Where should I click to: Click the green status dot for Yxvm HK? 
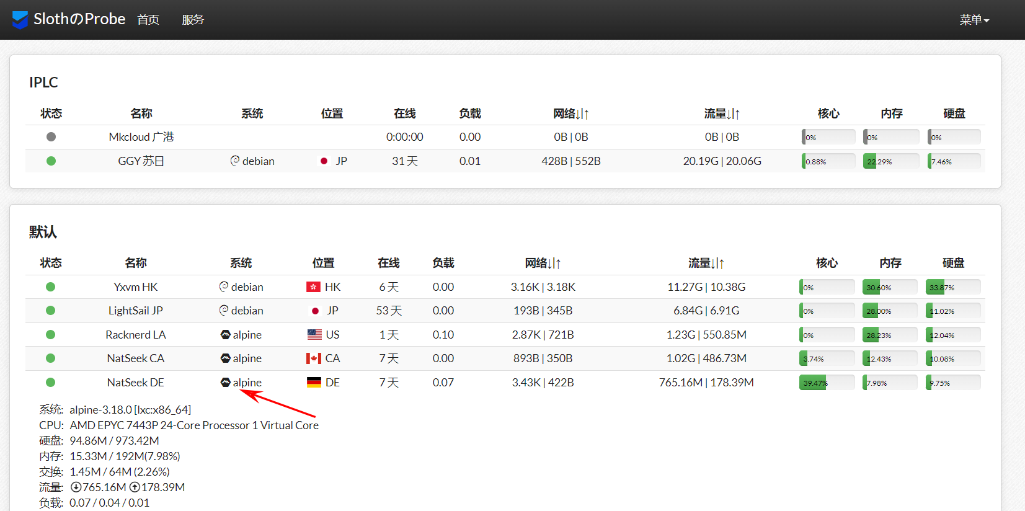tap(51, 287)
